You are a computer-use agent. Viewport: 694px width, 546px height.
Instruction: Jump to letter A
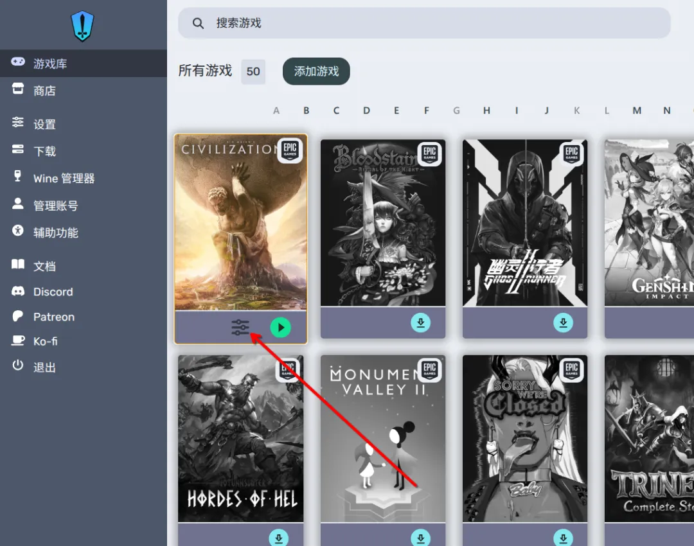point(276,110)
